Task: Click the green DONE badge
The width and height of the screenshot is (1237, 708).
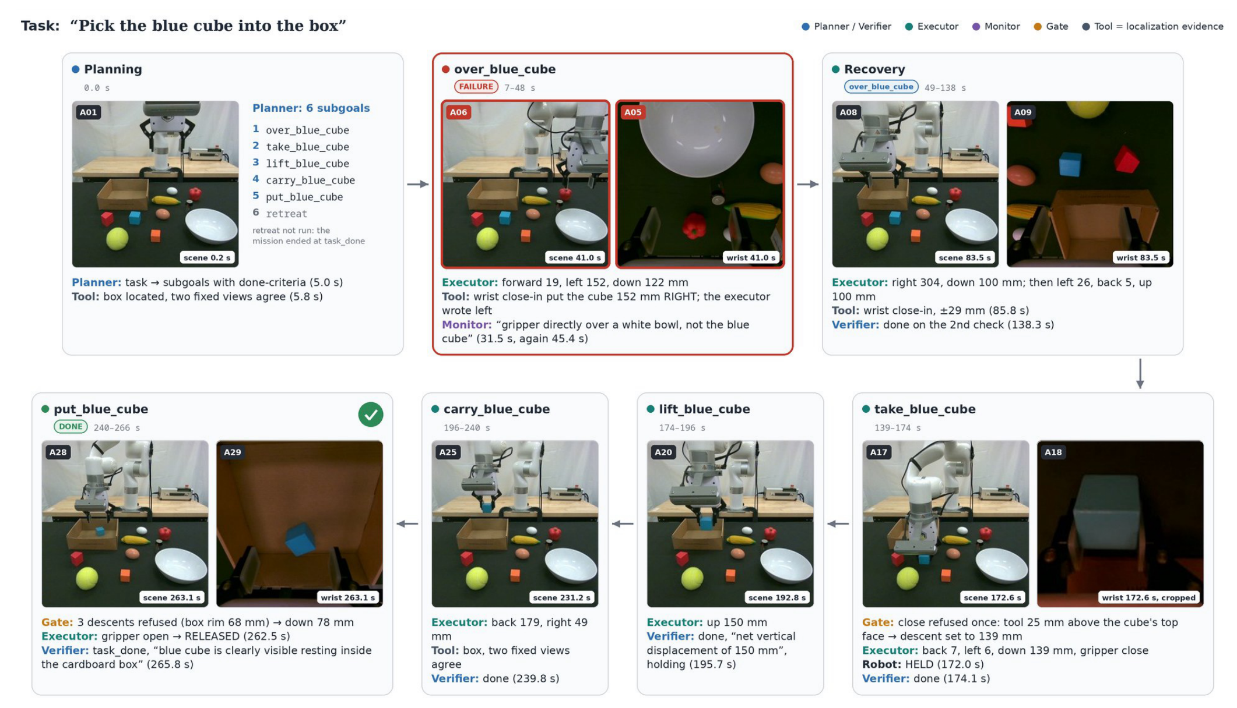Action: point(71,427)
